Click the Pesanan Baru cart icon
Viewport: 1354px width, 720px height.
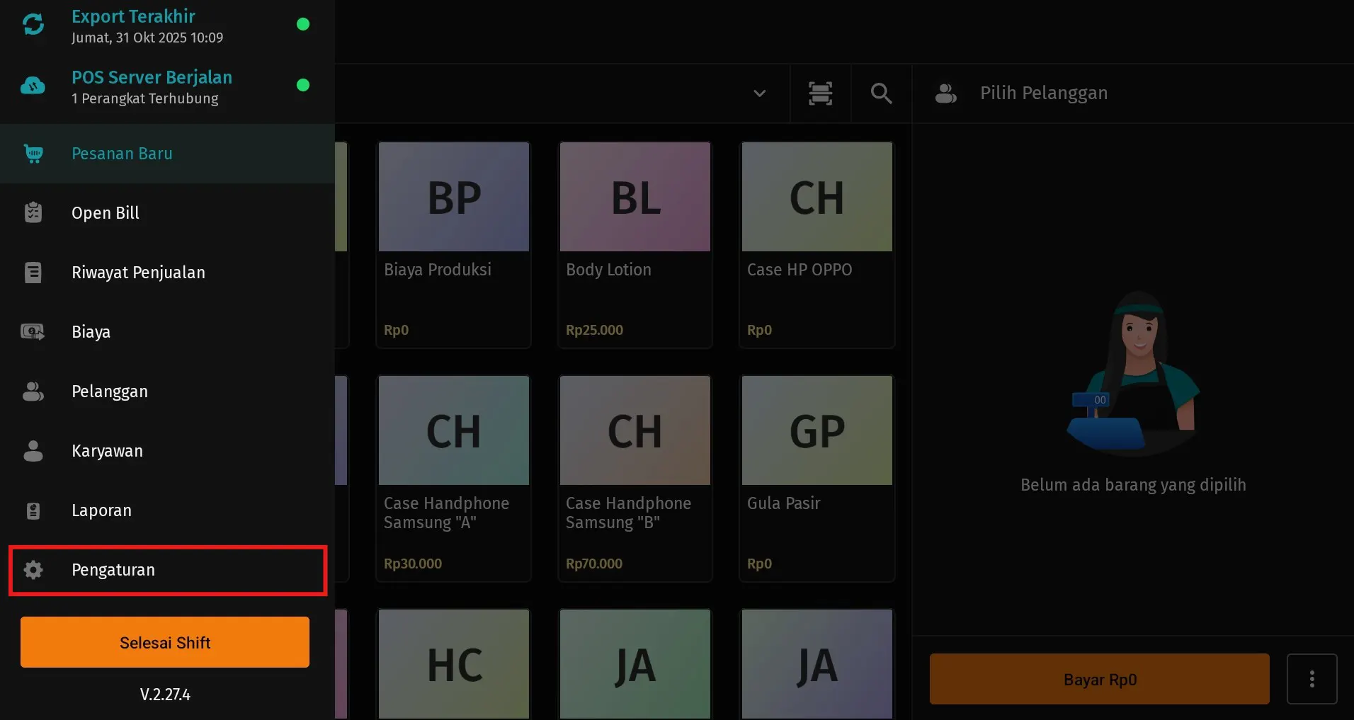(x=33, y=154)
